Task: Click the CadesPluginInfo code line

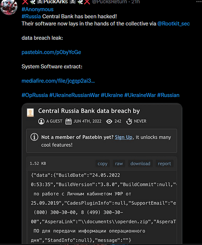Action: 103,203
